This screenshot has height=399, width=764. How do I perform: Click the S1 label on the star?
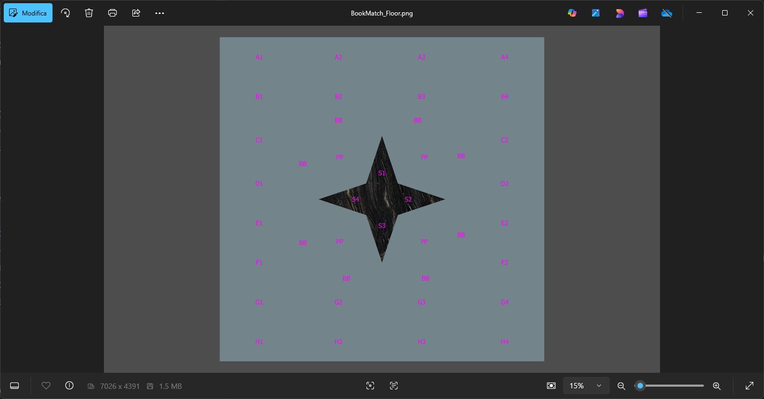[381, 173]
